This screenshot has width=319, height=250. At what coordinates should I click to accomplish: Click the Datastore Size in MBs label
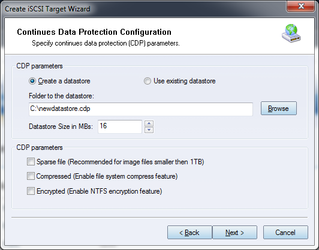[x=61, y=126]
